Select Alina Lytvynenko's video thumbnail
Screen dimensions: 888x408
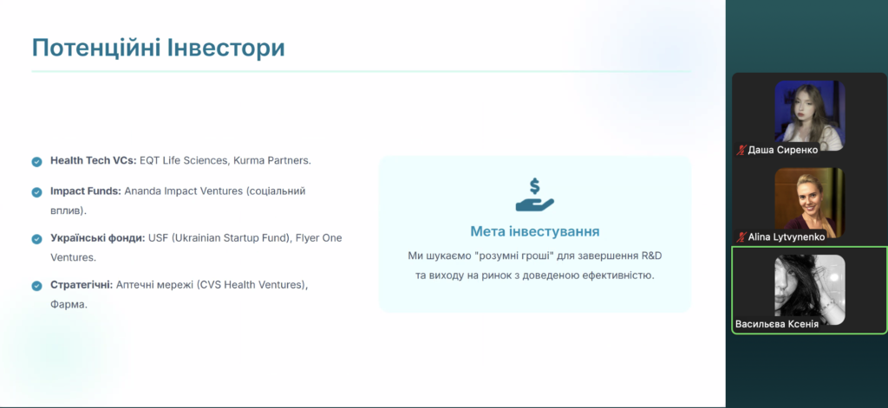(809, 198)
